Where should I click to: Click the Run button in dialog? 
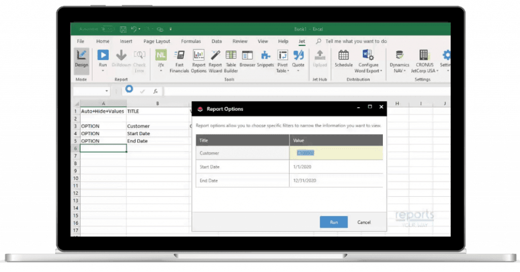334,222
